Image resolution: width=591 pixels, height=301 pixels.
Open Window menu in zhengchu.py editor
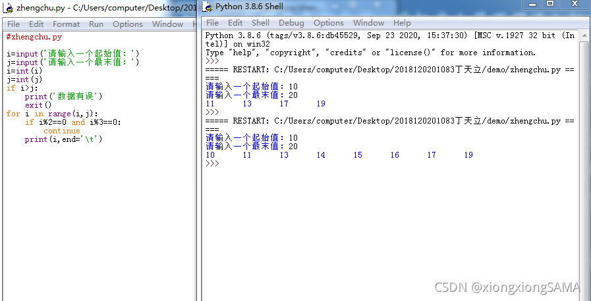[168, 24]
